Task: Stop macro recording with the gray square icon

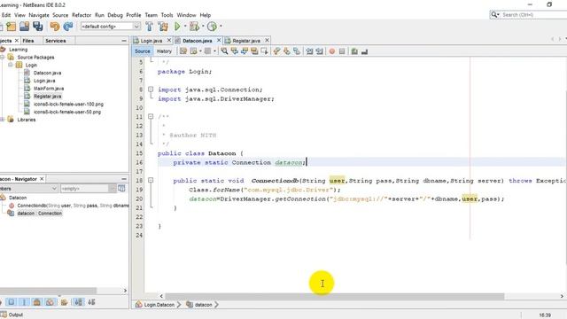Action: [342, 51]
